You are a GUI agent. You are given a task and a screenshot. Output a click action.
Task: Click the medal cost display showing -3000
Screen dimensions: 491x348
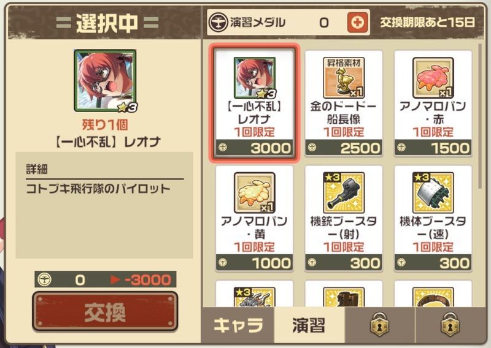tap(105, 279)
